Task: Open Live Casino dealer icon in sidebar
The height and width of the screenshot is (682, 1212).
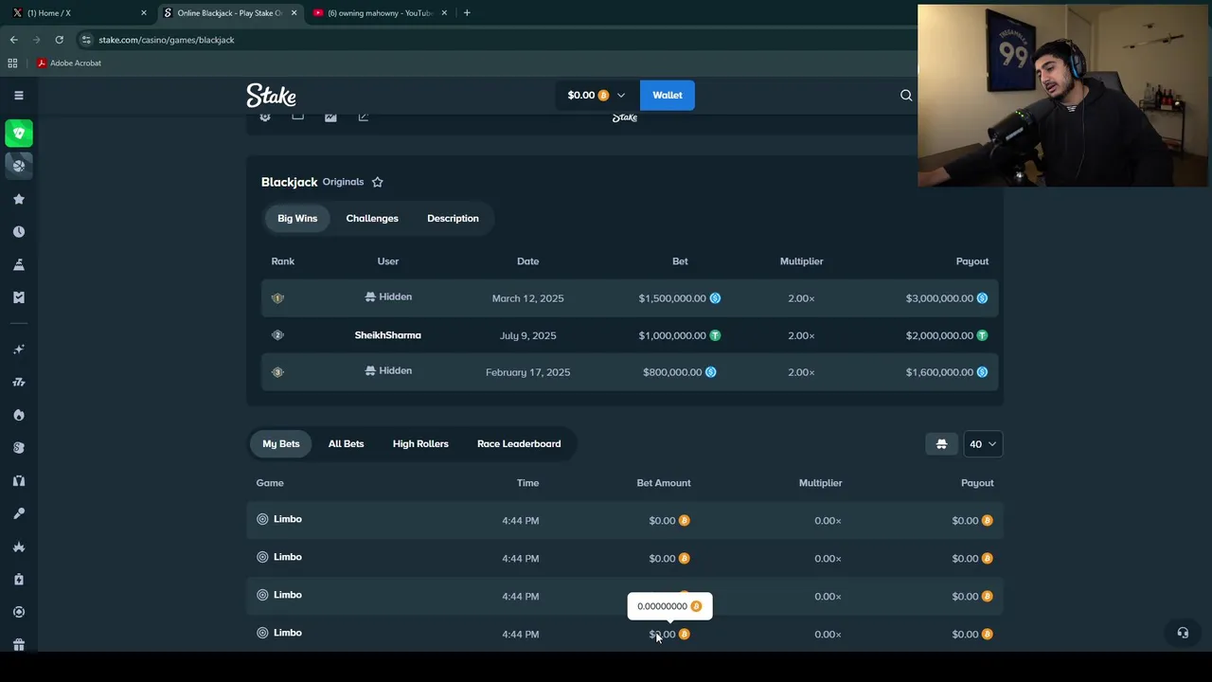Action: point(18,480)
